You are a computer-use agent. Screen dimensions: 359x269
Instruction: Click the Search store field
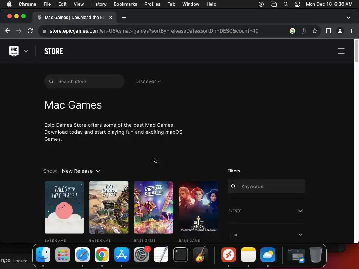pos(84,81)
